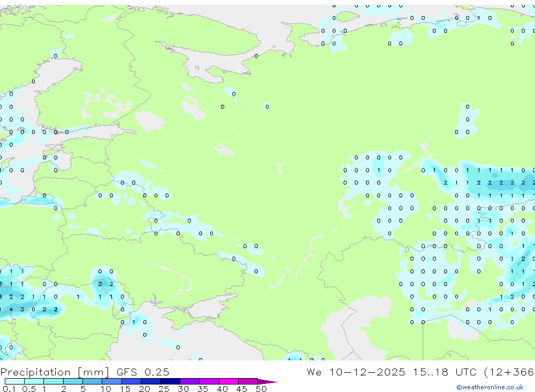Click the legend swatch between 5 and 10
This screenshot has width=535, height=392.
[92, 381]
